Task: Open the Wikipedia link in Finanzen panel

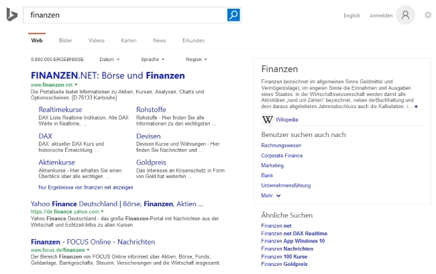Action: [286, 120]
